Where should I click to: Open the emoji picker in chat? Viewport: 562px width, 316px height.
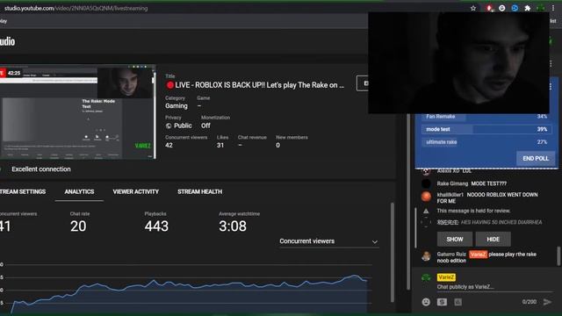pos(426,302)
